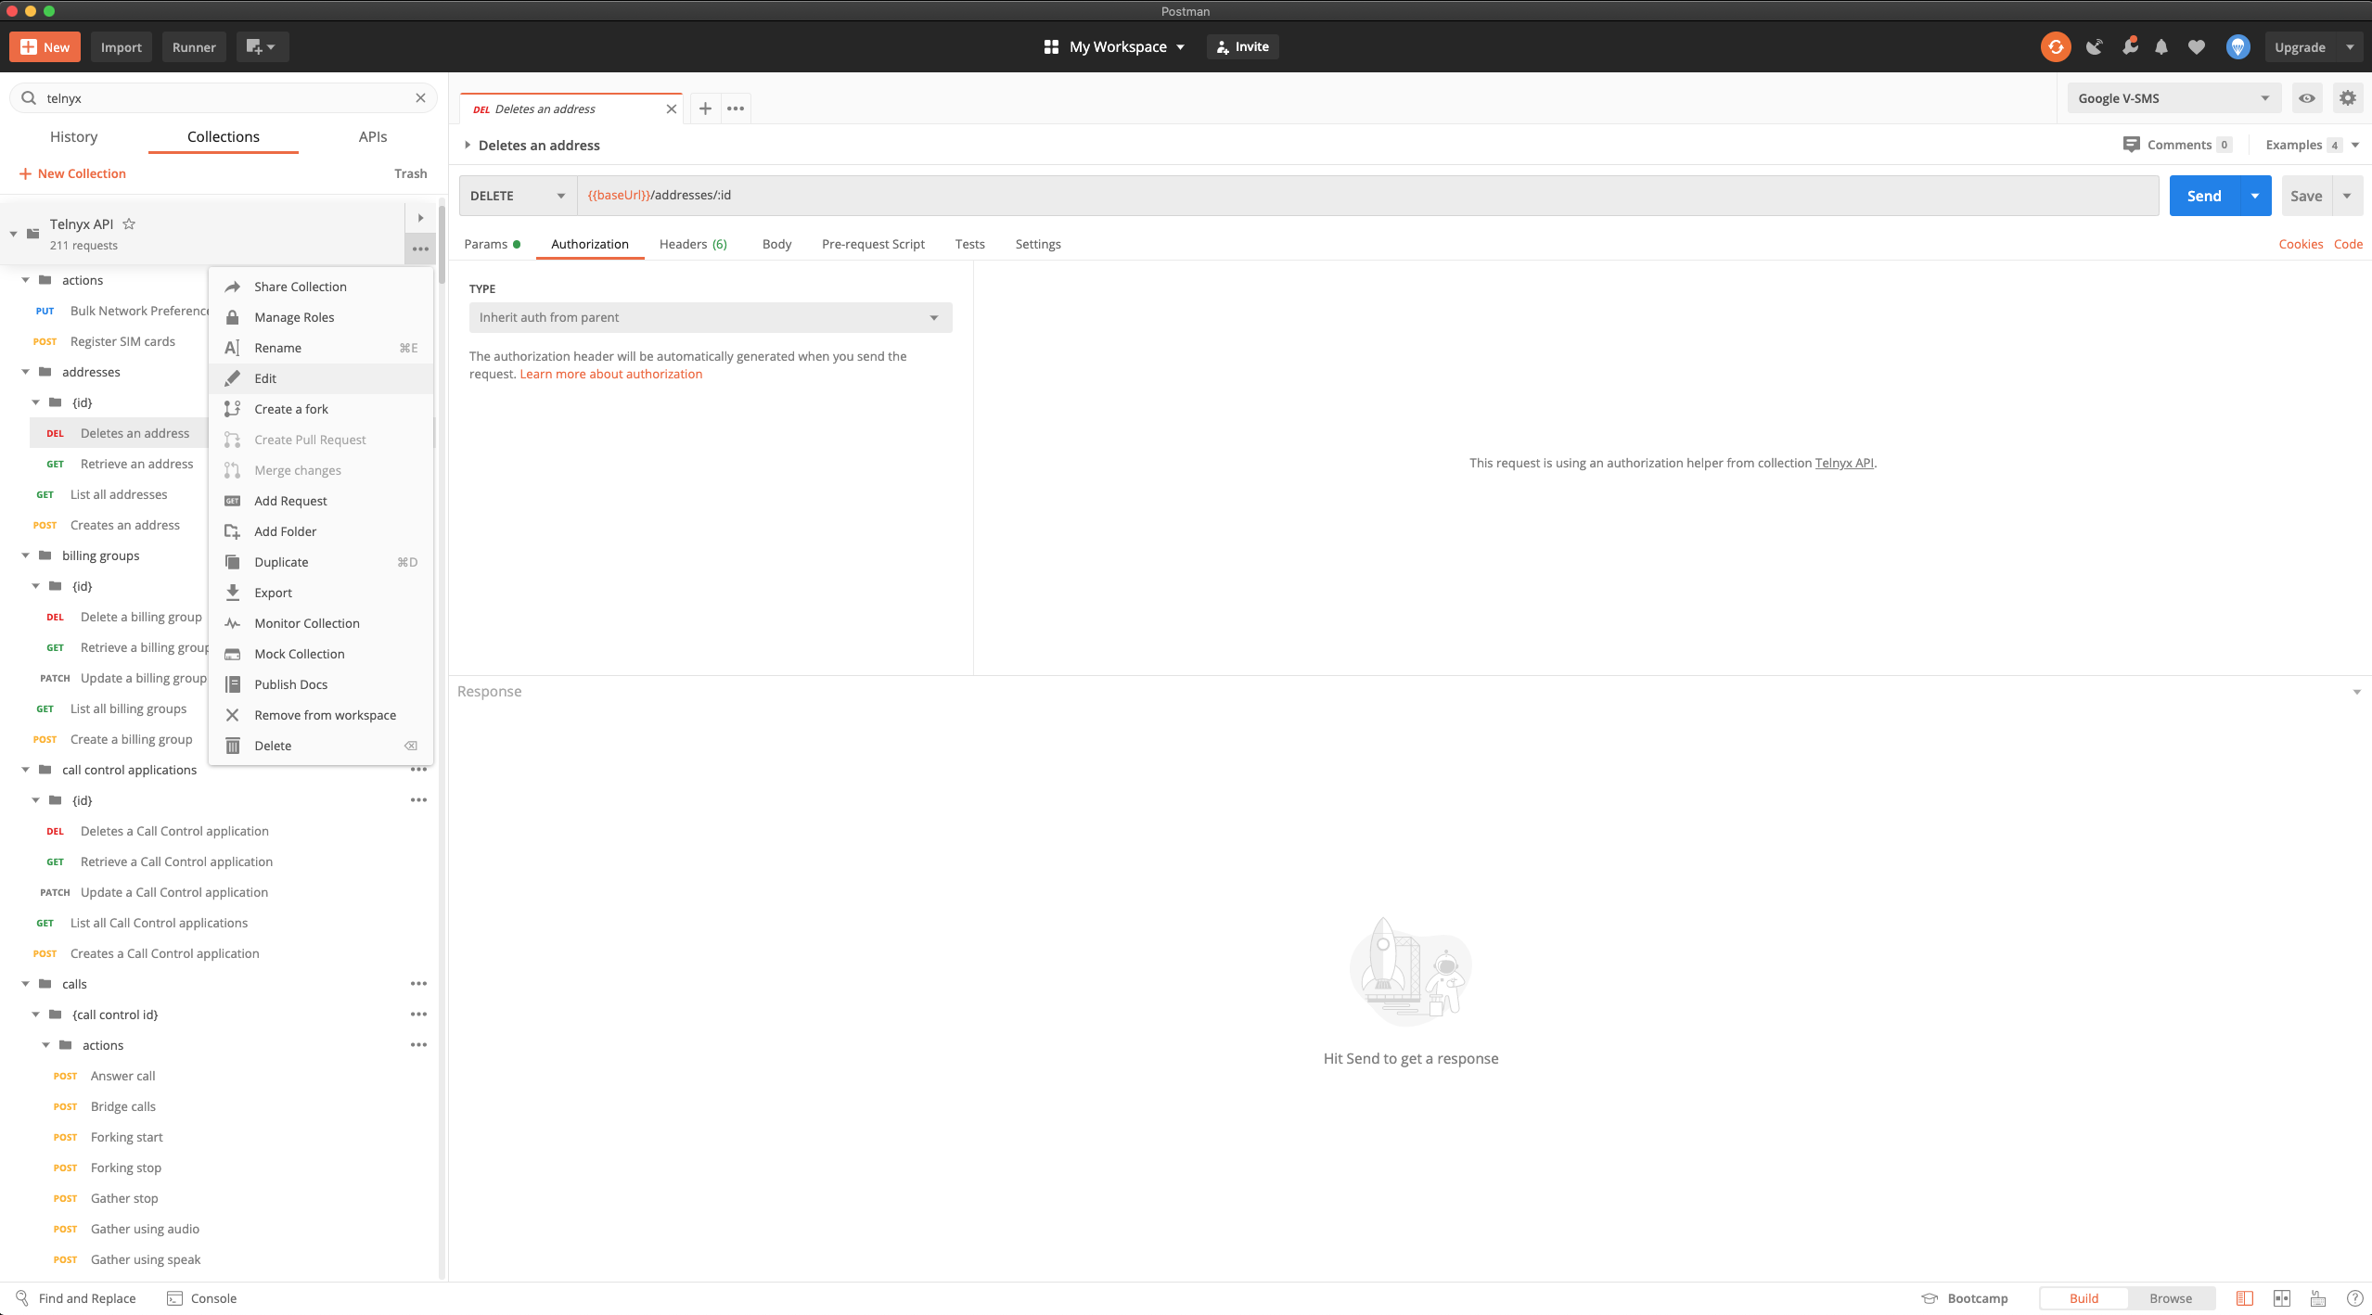Open a new request tab with plus
Screen dimensions: 2372x1315
pyautogui.click(x=705, y=109)
